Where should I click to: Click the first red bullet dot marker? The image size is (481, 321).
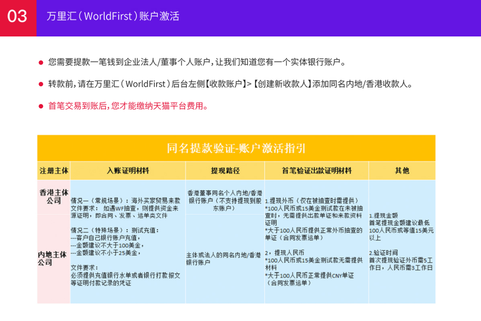(x=42, y=61)
